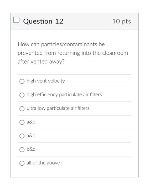Click the '10 pts' points indicator

pyautogui.click(x=122, y=21)
